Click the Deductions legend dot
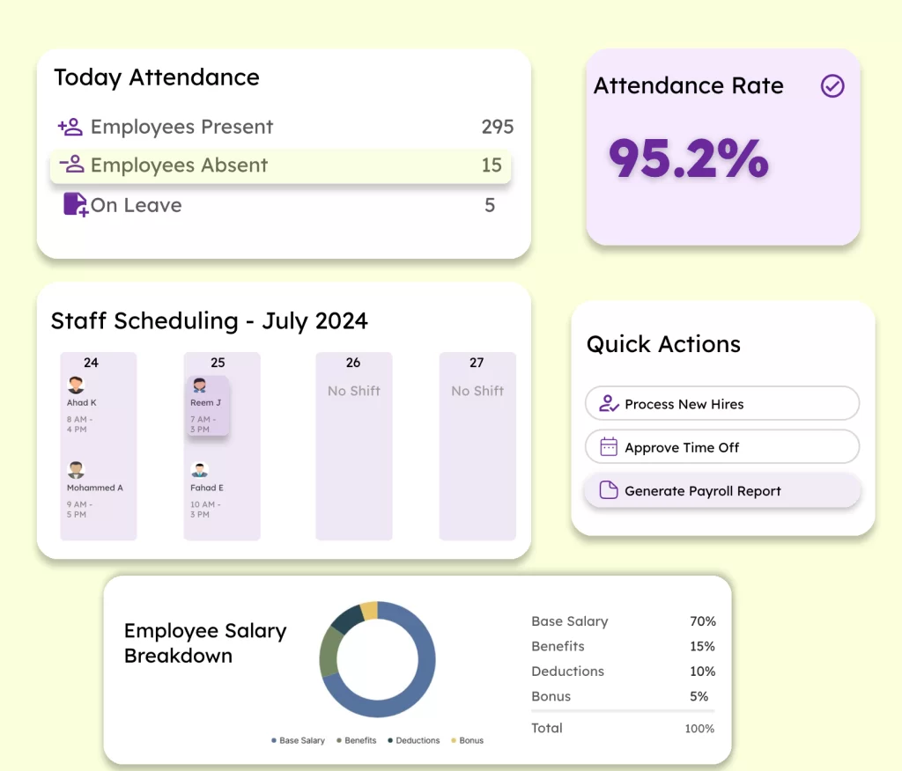 390,740
